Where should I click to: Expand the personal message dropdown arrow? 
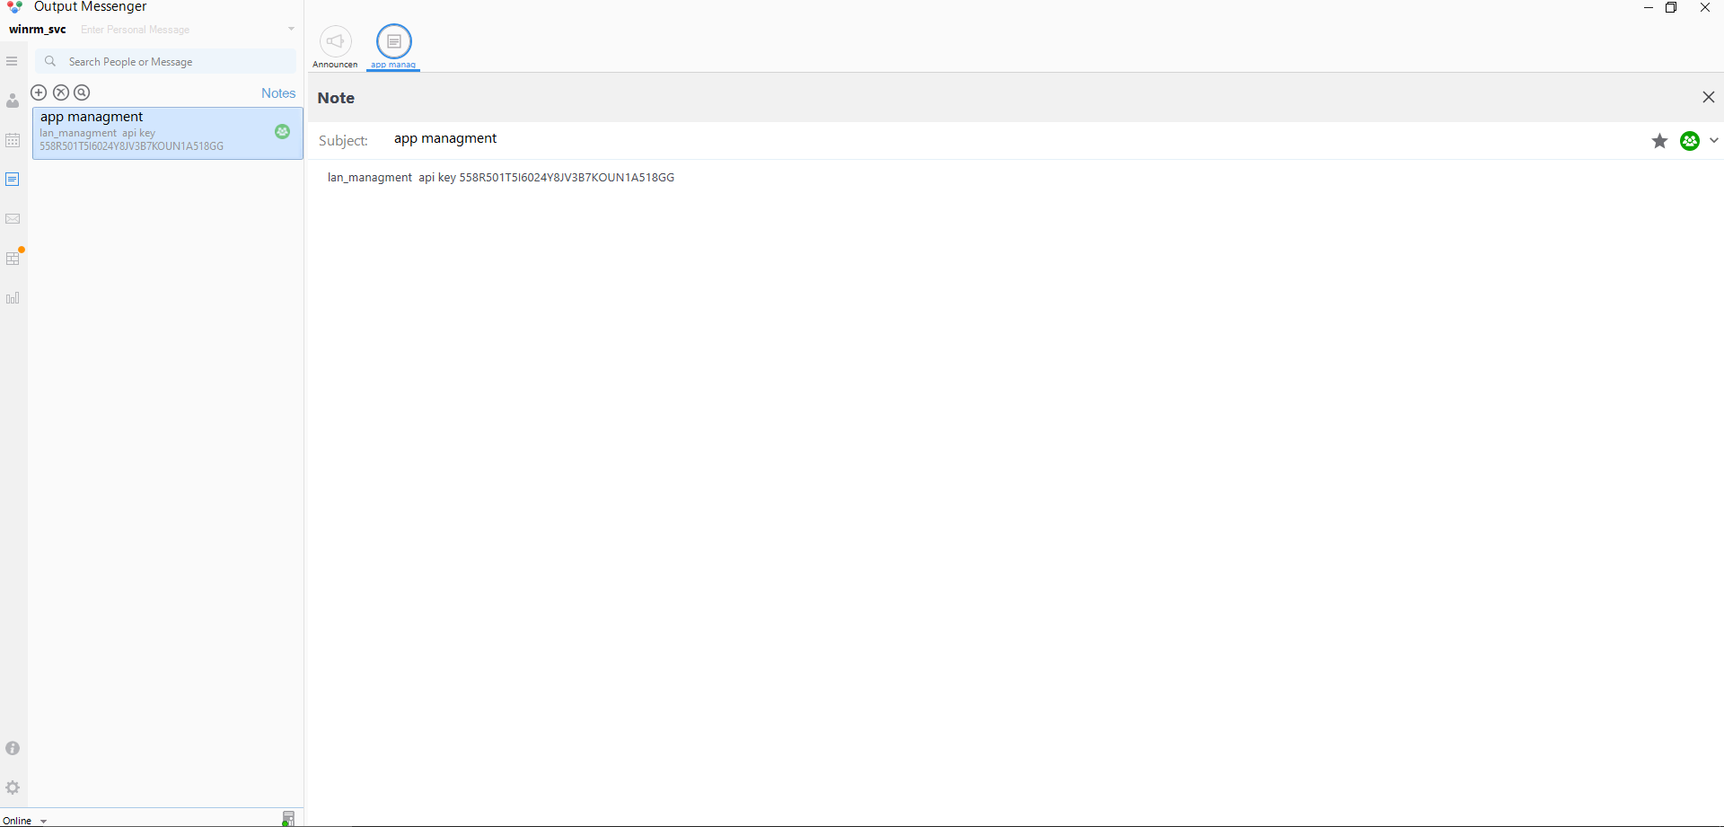291,29
